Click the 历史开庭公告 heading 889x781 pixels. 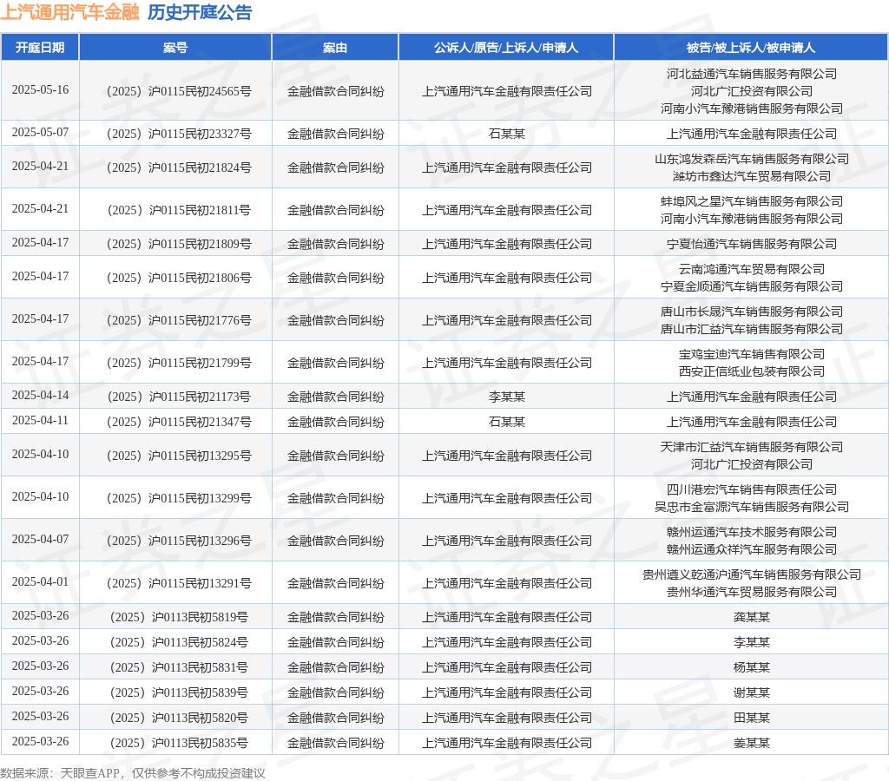point(200,12)
